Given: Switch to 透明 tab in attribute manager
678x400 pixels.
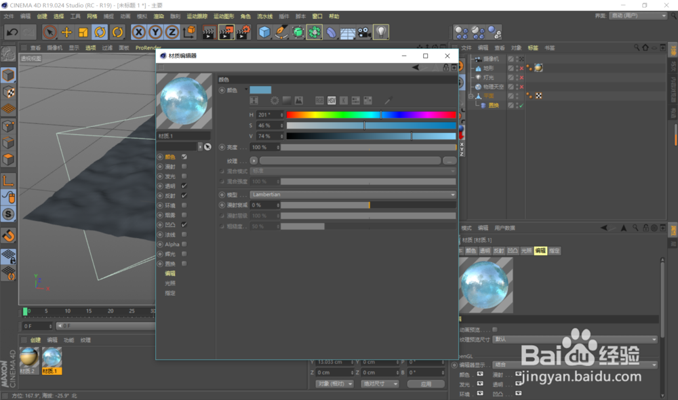Looking at the screenshot, I should click(485, 251).
